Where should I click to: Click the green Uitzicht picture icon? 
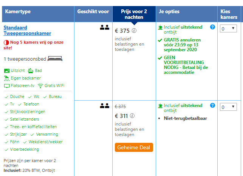click(6, 70)
